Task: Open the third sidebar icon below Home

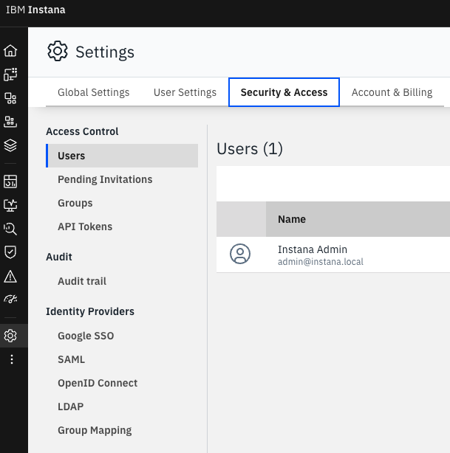Action: (x=10, y=98)
